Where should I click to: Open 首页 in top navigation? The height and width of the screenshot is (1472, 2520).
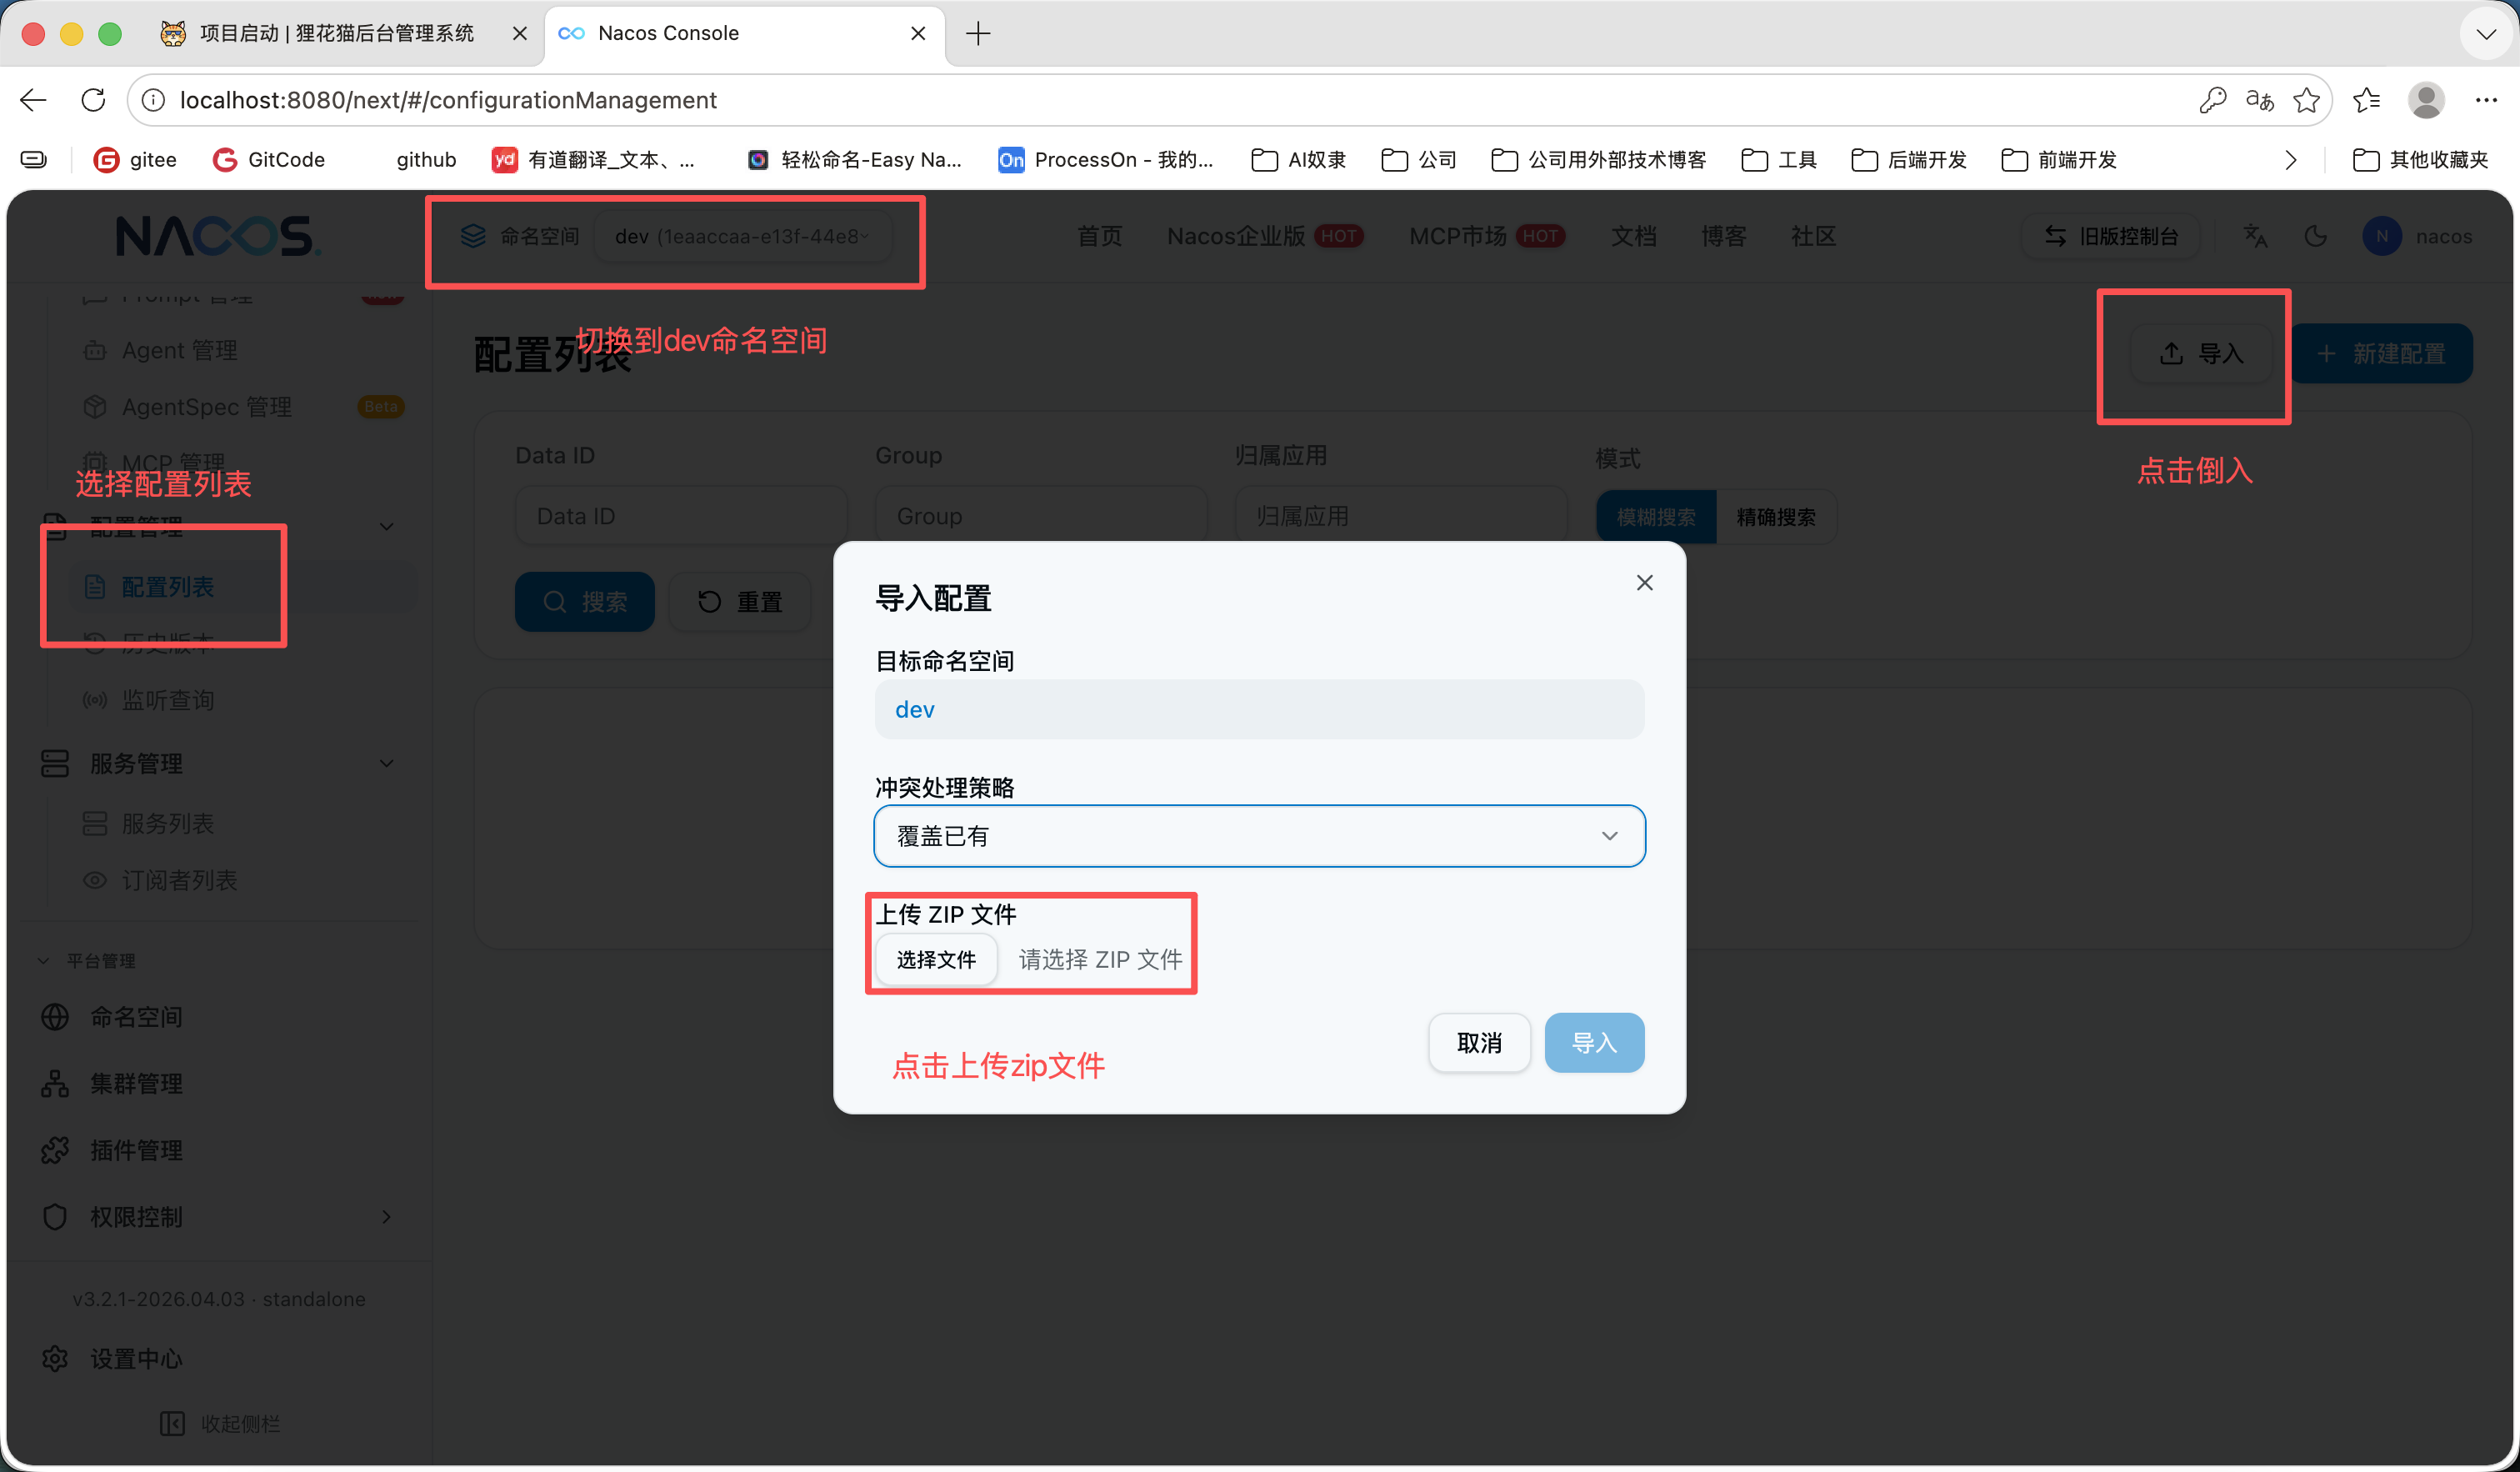pos(1099,236)
